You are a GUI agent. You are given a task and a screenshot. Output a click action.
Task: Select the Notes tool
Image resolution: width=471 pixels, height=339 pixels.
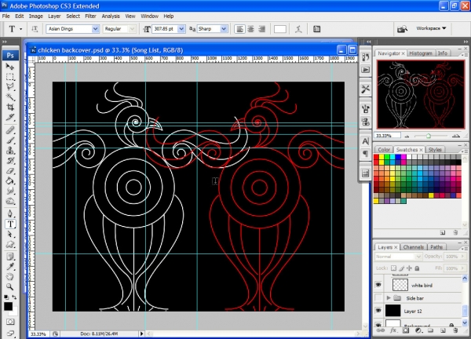[10, 257]
